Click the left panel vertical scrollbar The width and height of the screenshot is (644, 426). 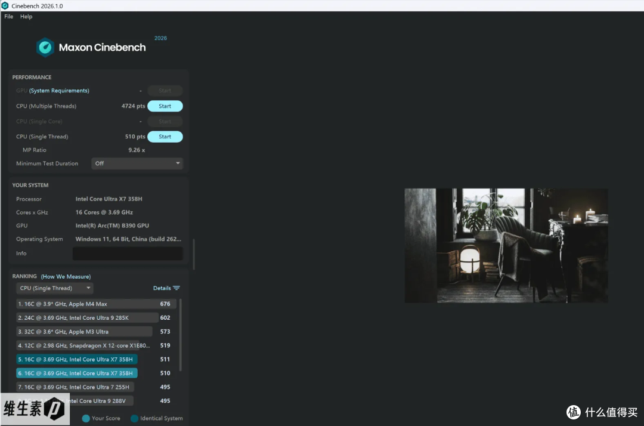(193, 254)
